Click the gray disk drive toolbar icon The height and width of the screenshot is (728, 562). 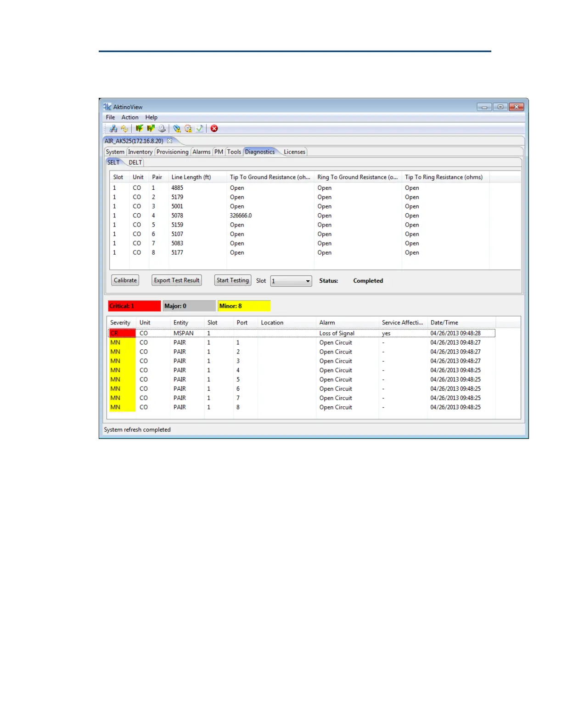[x=162, y=129]
